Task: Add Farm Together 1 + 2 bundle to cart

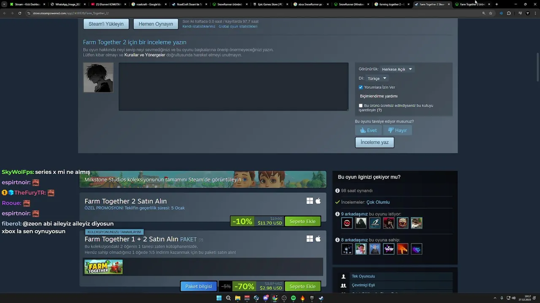Action: click(302, 287)
